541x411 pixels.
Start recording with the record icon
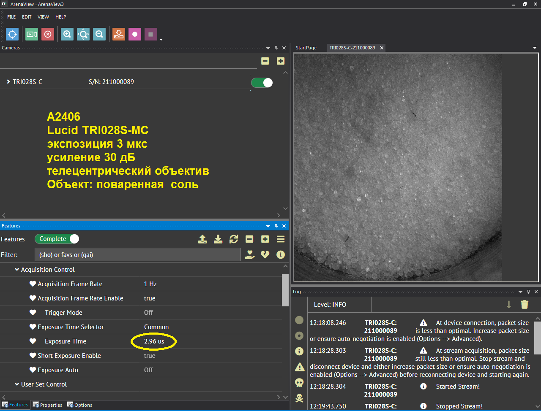(x=135, y=34)
